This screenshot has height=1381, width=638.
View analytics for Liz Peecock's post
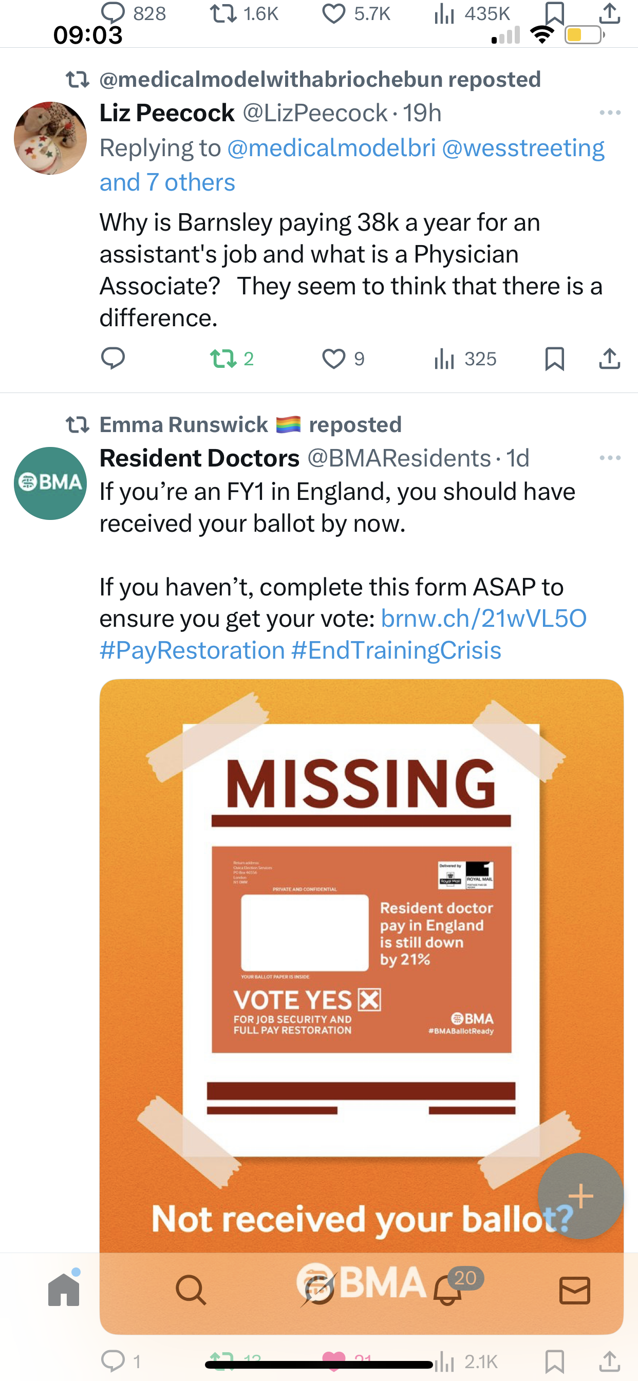pyautogui.click(x=444, y=359)
